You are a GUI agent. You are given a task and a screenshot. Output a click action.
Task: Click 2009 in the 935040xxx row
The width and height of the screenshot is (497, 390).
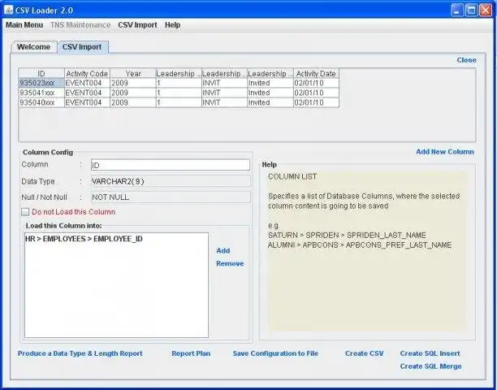click(133, 102)
